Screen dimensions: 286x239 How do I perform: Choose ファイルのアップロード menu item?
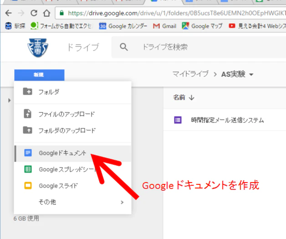72,114
